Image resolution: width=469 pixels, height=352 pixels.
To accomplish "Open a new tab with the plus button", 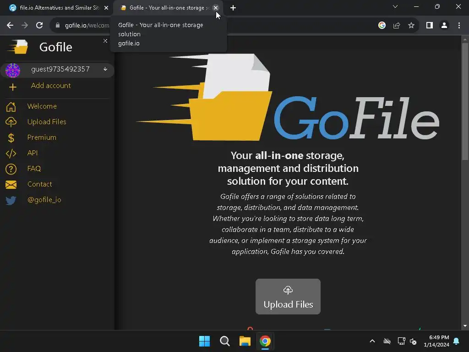I will (x=233, y=8).
